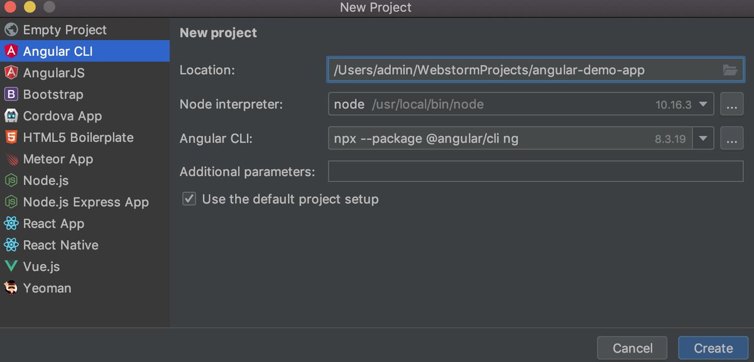
Task: Click the Empty Project globe icon
Action: point(11,30)
